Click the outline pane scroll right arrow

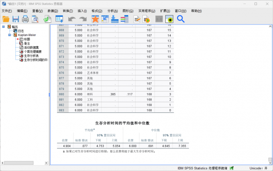(x=46, y=163)
